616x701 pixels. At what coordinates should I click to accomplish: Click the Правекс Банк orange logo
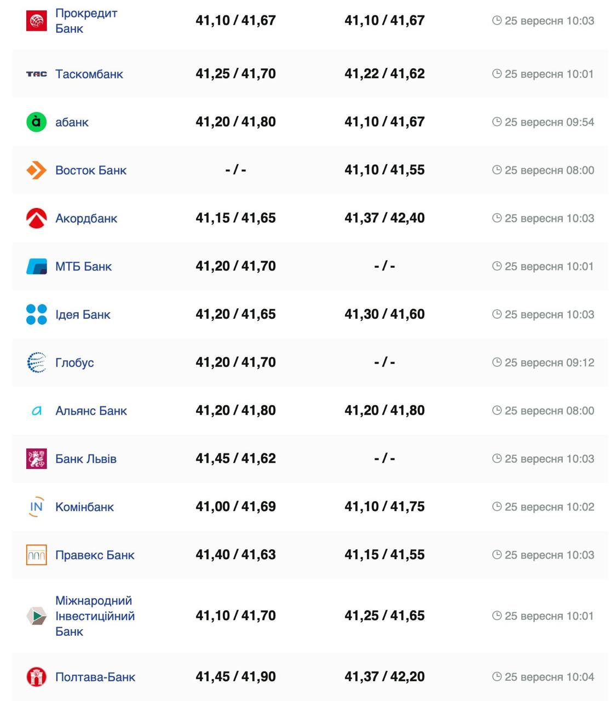click(37, 555)
